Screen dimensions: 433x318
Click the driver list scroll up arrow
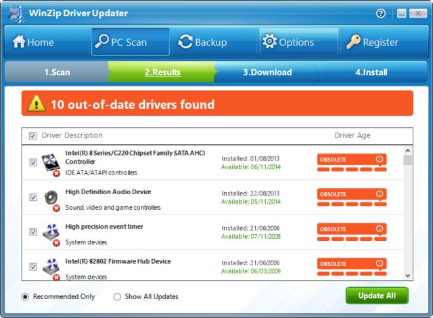[407, 151]
